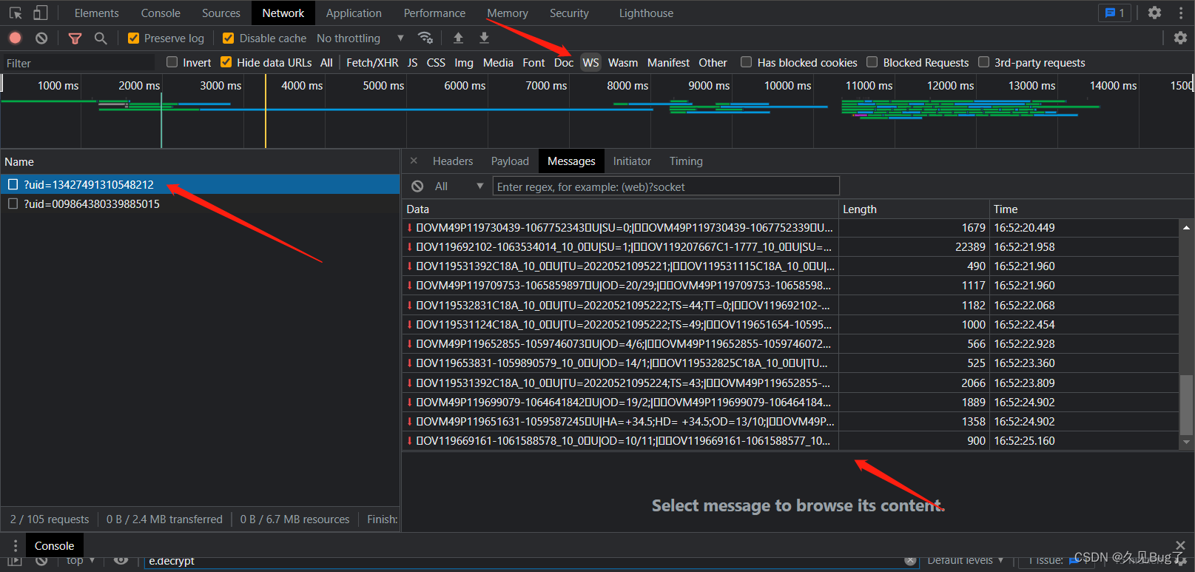Select request ?uid=13427491310548212

[x=200, y=184]
